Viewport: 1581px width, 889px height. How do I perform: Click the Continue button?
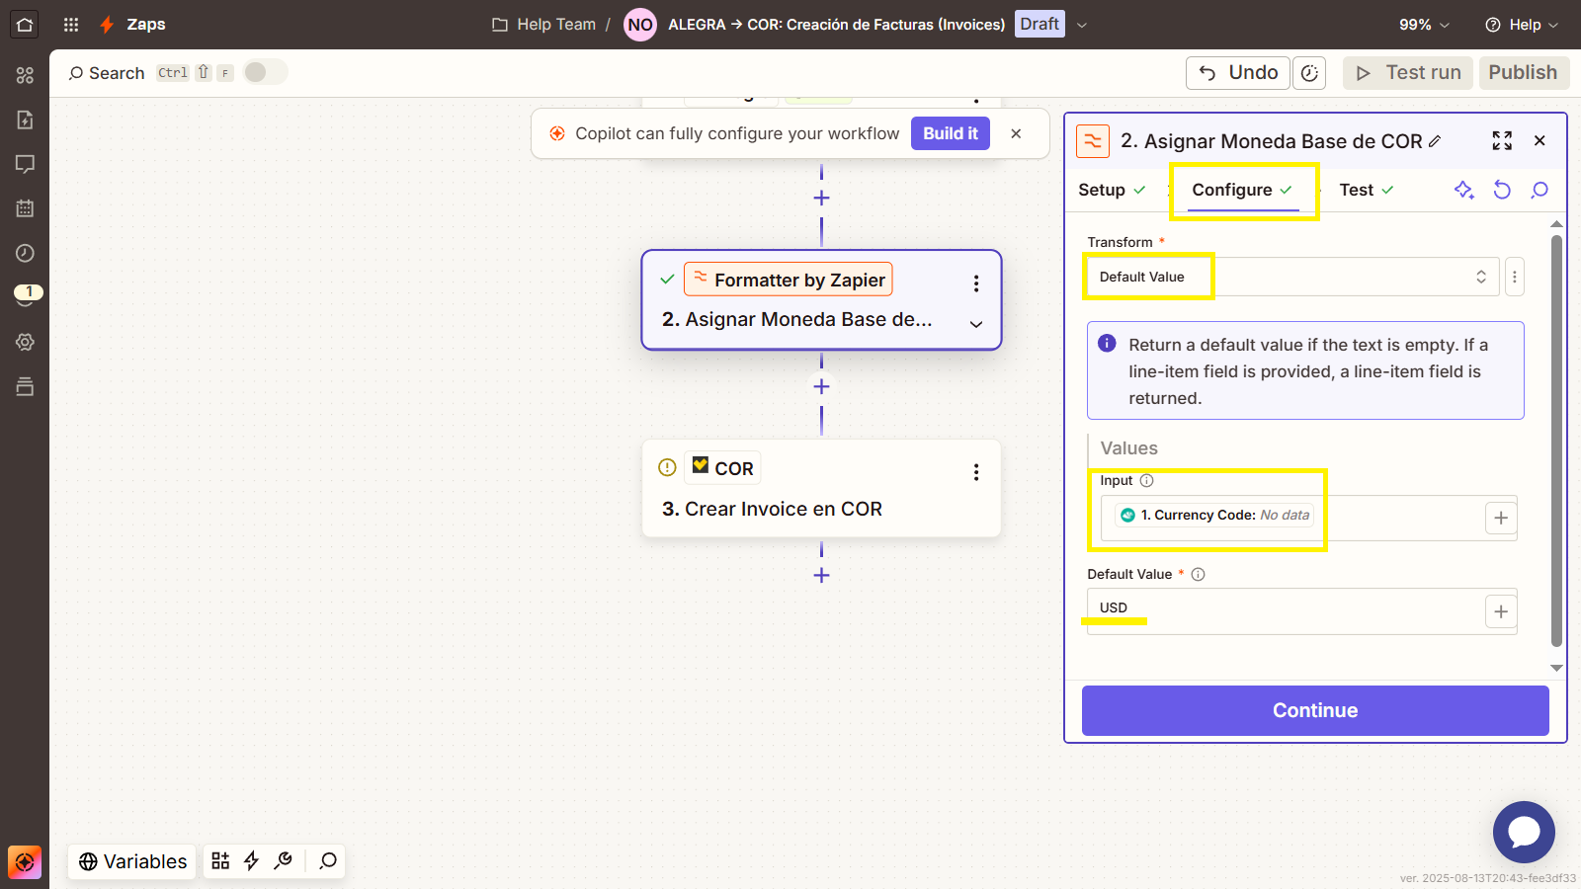(x=1315, y=710)
